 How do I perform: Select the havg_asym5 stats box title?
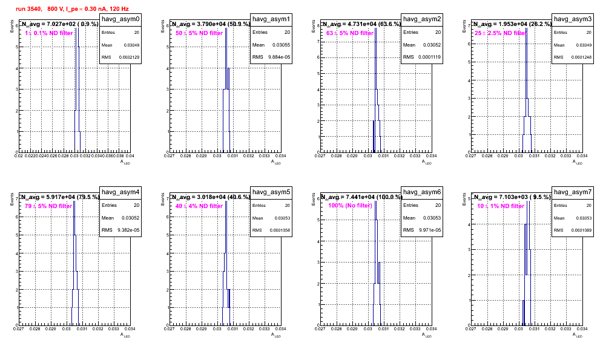(x=271, y=192)
